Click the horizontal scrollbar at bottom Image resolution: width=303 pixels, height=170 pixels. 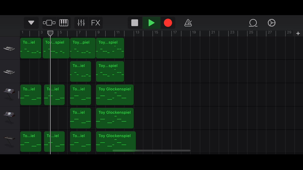(x=151, y=150)
